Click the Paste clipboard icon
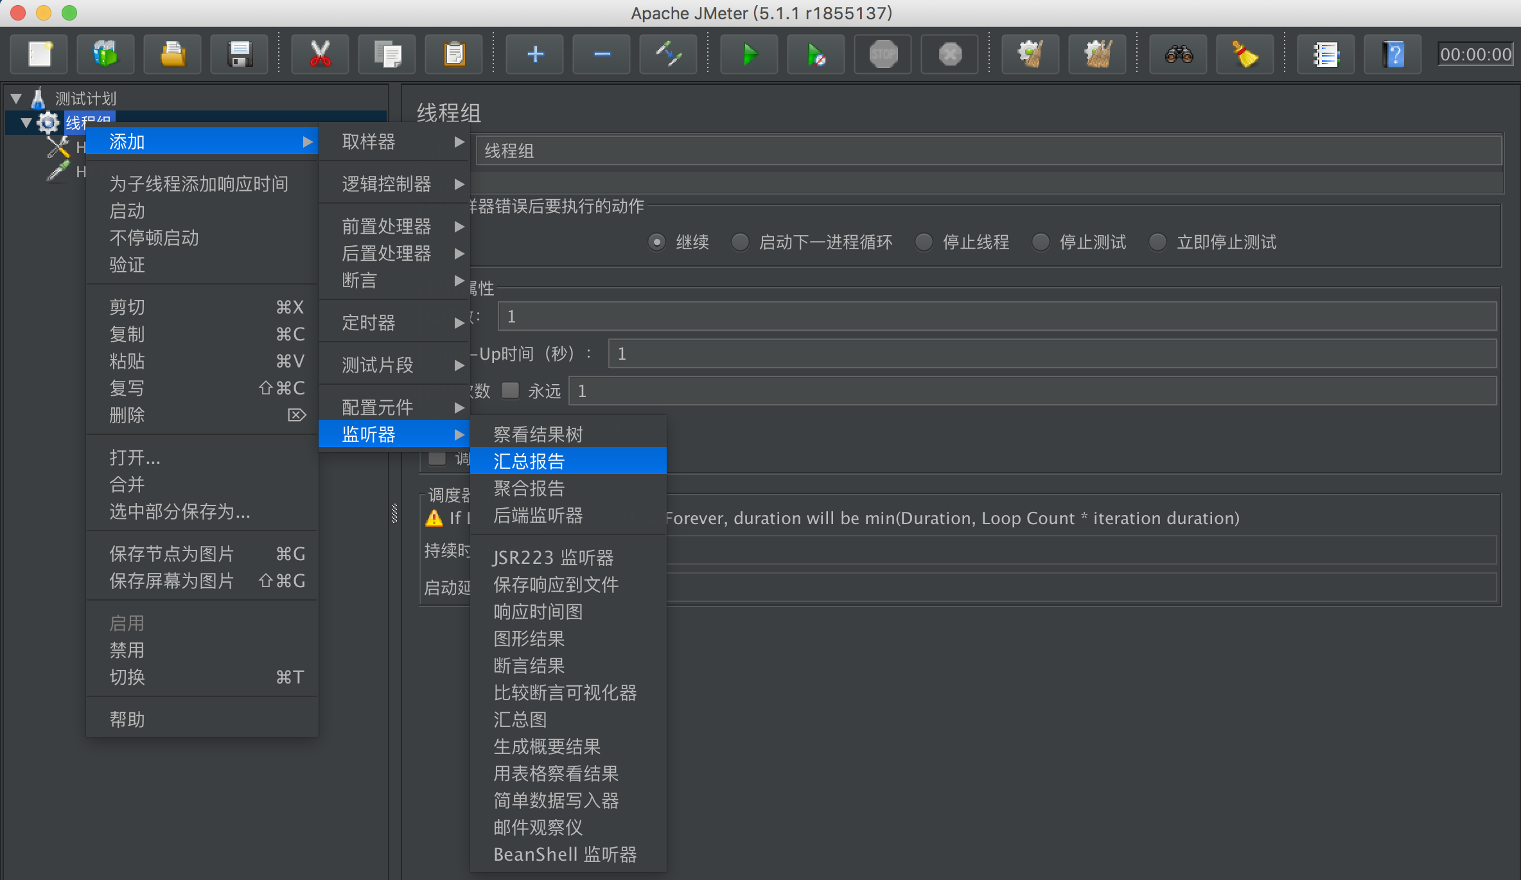 (x=454, y=54)
